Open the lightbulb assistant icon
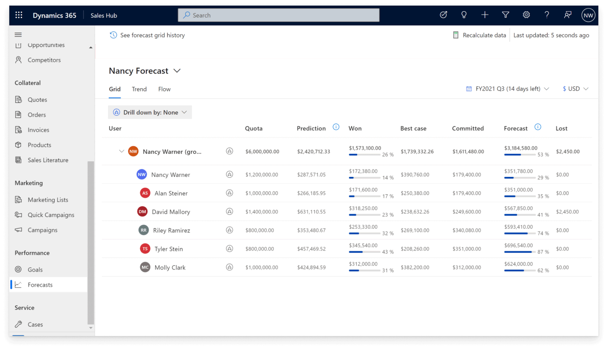This screenshot has height=349, width=607. 464,15
